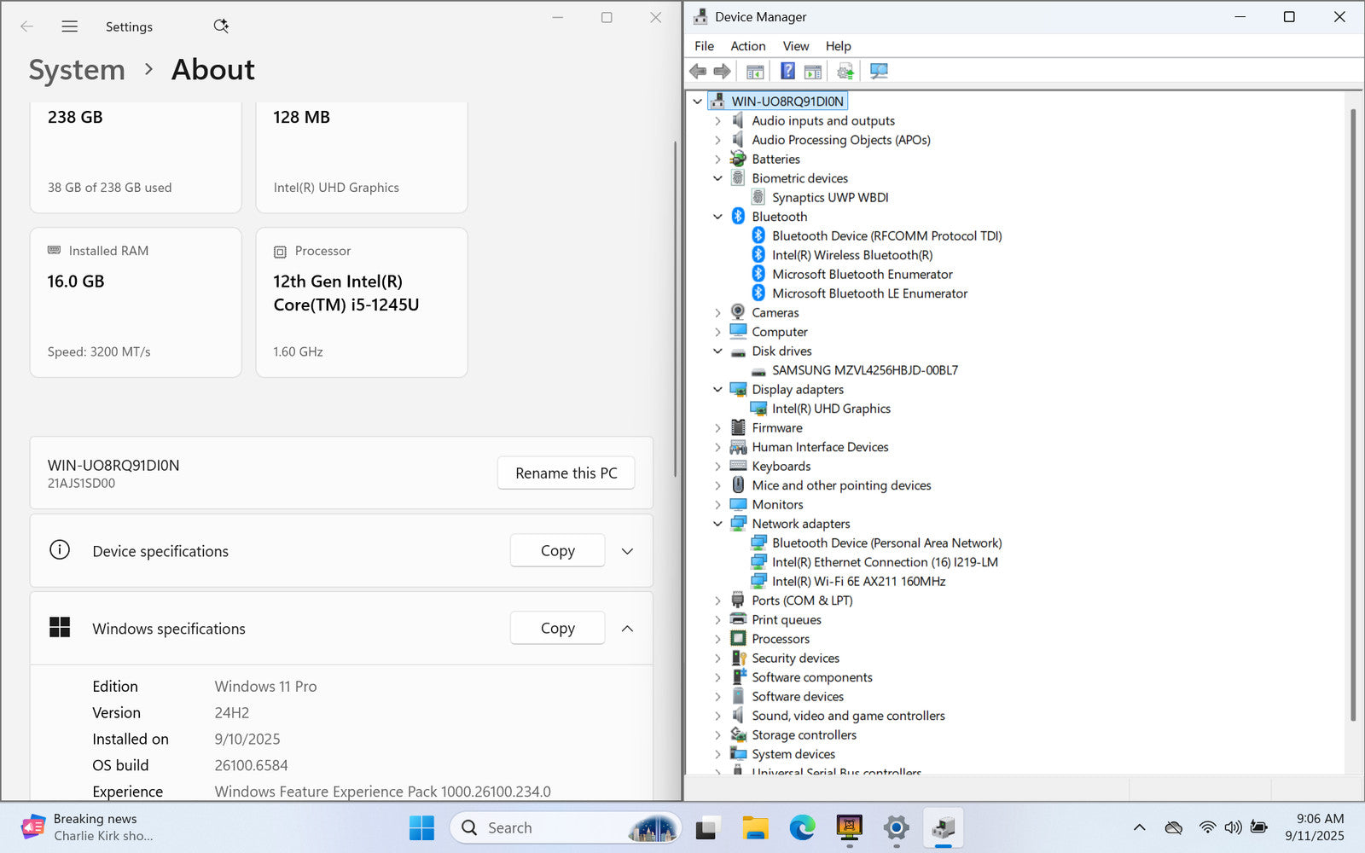The height and width of the screenshot is (853, 1365).
Task: Click the Installed RAM 16.0 GB card
Action: (x=136, y=302)
